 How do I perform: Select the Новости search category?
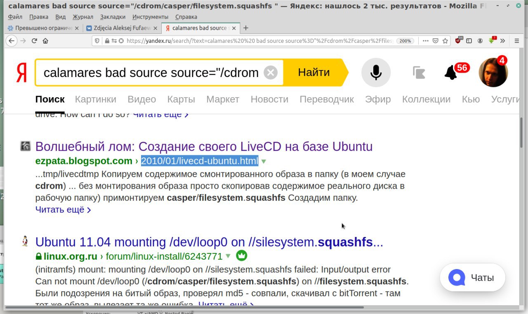coord(269,99)
